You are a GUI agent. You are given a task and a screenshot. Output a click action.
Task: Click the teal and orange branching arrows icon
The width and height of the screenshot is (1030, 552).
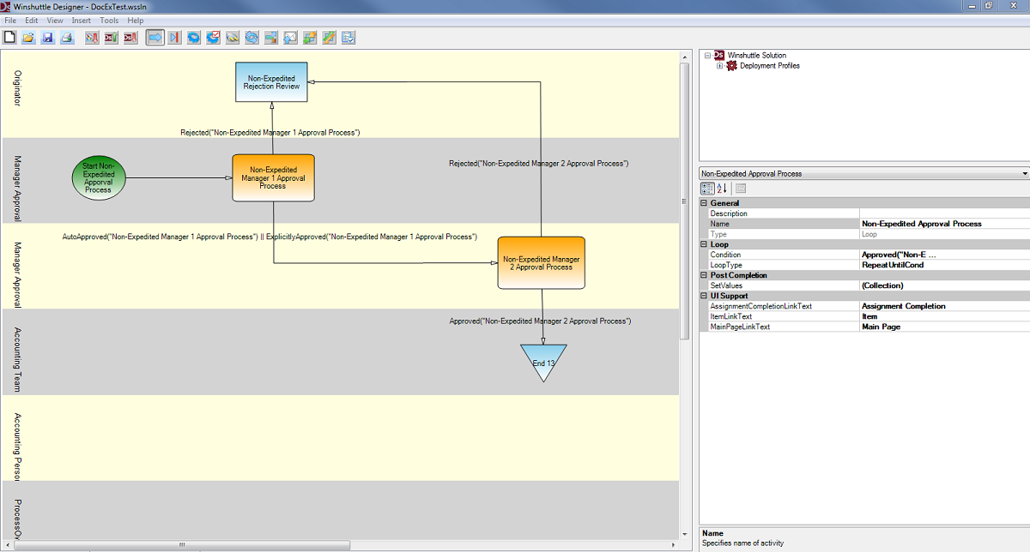coord(271,38)
